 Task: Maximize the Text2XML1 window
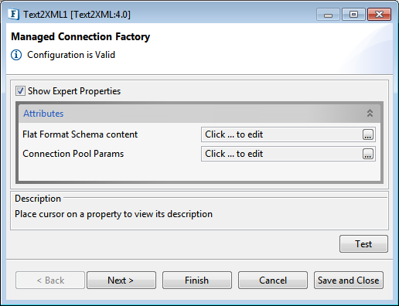pos(353,15)
